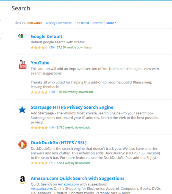View the 30 reviews for Google Default
172x194 pixels.
[52, 47]
